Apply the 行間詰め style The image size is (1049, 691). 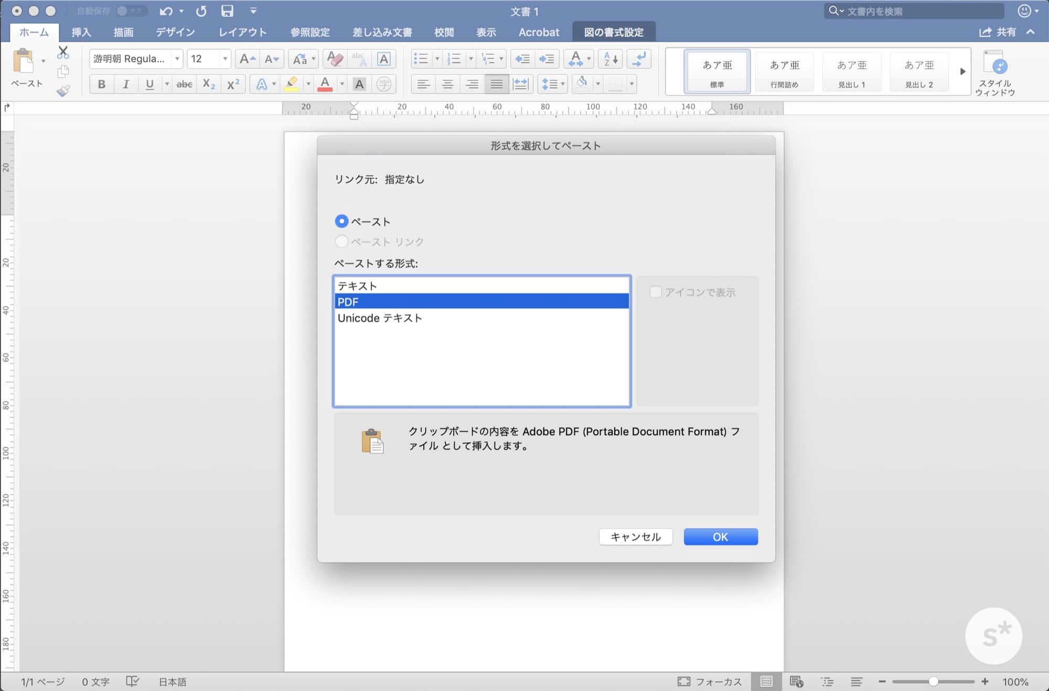(x=784, y=71)
